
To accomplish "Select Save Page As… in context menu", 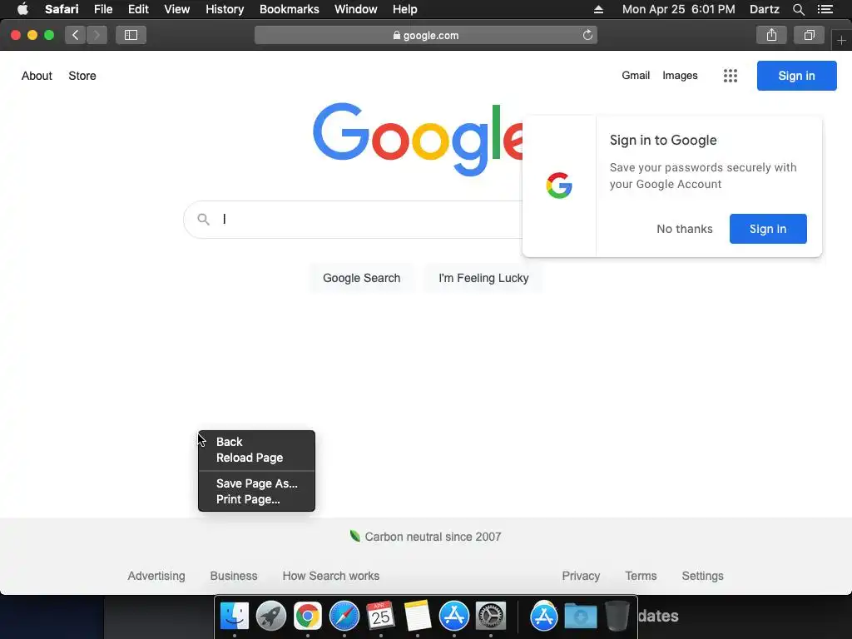I will point(256,483).
